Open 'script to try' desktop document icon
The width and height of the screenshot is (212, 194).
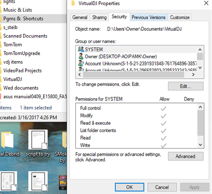click(x=38, y=140)
